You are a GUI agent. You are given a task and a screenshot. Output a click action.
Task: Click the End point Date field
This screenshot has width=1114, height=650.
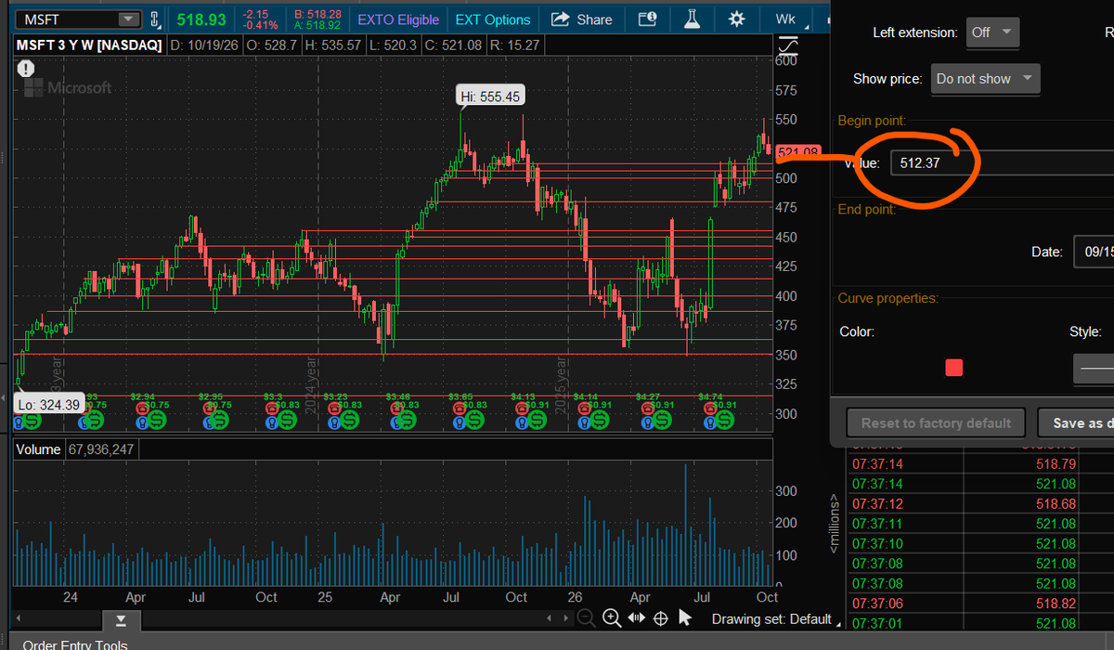[x=1094, y=252]
